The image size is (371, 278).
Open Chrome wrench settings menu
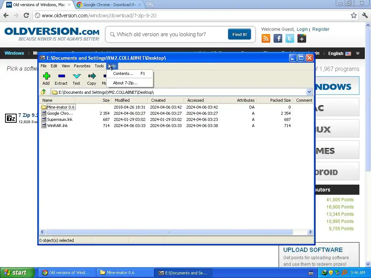coord(365,15)
